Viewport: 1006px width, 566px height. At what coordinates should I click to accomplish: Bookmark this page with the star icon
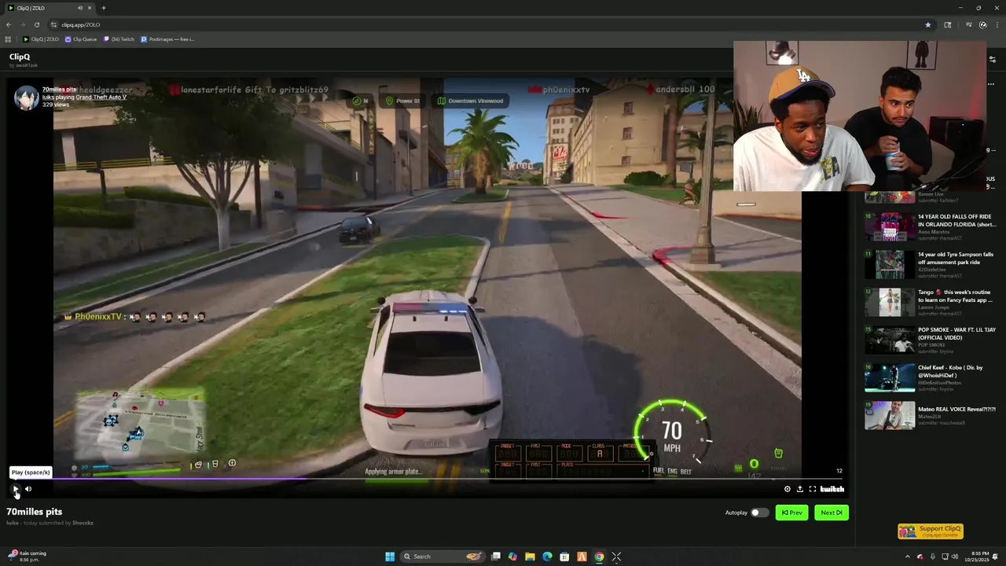(928, 24)
